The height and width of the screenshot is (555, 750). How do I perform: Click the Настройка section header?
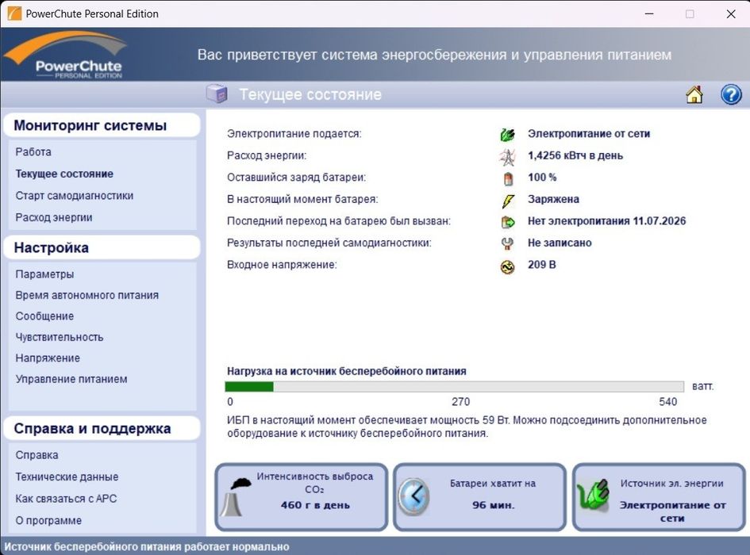[102, 247]
